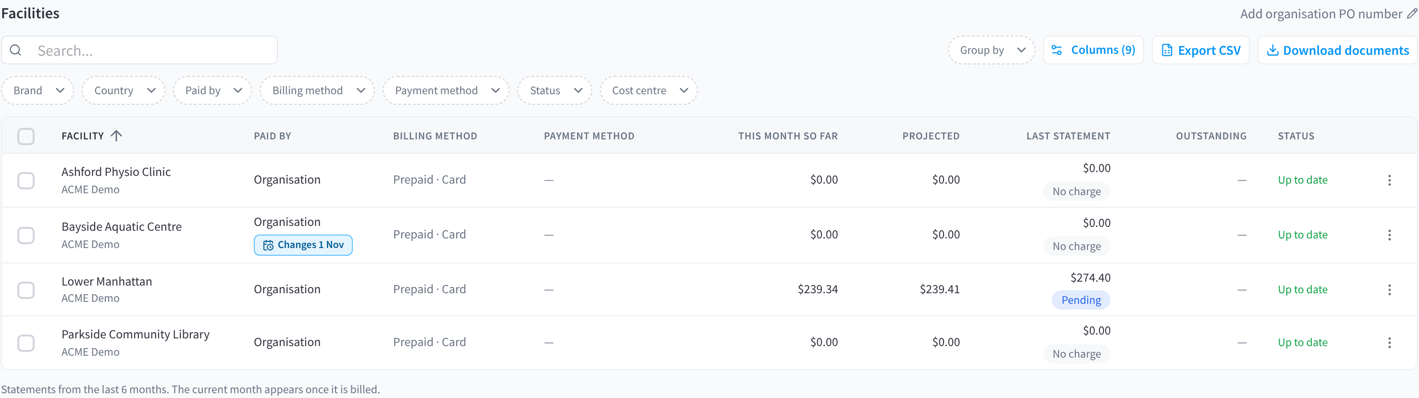The image size is (1419, 398).
Task: Click the calendar icon in Changes 1 Nov badge
Action: (x=268, y=245)
